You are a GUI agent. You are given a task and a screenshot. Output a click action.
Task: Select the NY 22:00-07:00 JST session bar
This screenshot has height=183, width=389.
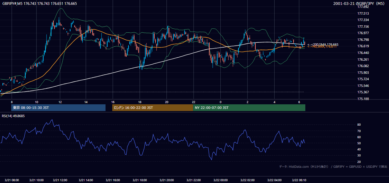(249, 108)
